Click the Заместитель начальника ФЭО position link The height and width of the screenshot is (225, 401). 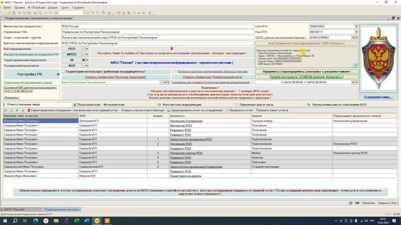pyautogui.click(x=190, y=139)
